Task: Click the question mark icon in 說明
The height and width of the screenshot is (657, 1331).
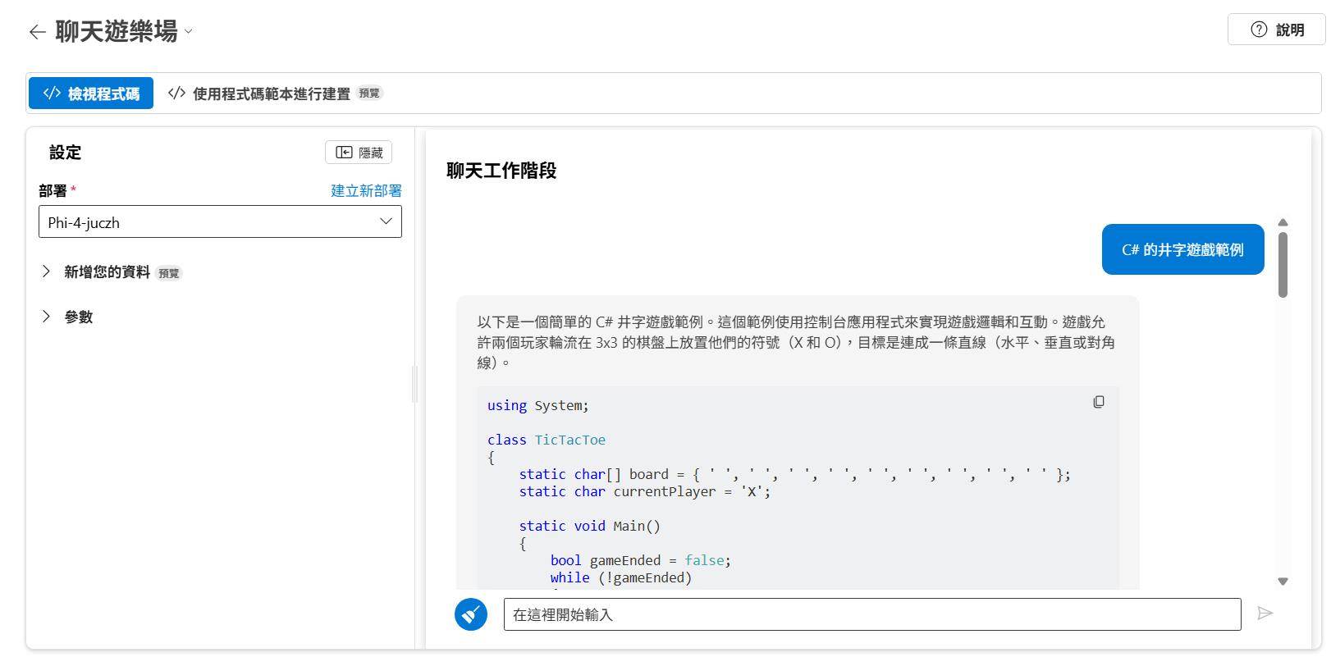Action: pos(1259,30)
